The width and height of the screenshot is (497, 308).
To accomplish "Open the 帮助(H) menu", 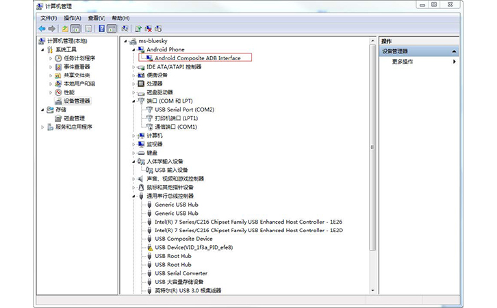I will click(120, 18).
